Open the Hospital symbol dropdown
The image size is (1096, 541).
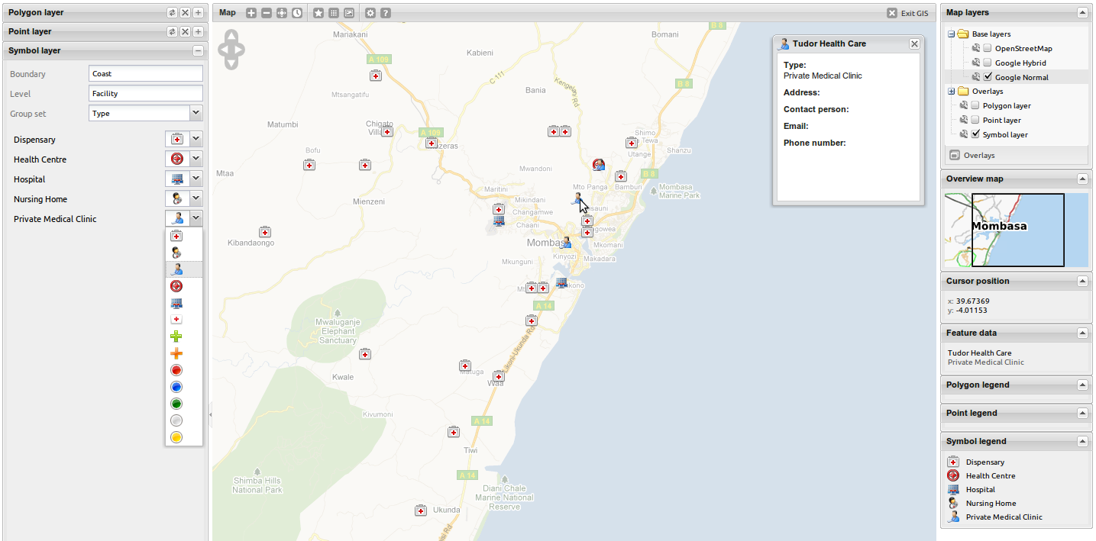[196, 179]
